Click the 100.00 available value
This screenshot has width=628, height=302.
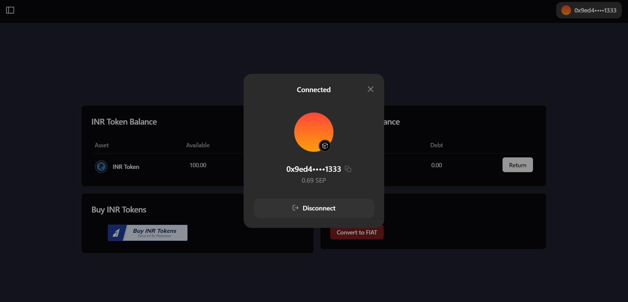coord(198,165)
